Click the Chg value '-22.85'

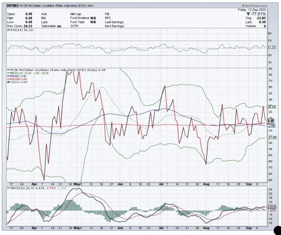261,18
